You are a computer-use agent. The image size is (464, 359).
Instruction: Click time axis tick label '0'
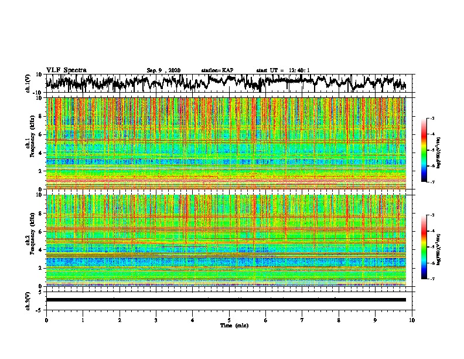click(46, 320)
